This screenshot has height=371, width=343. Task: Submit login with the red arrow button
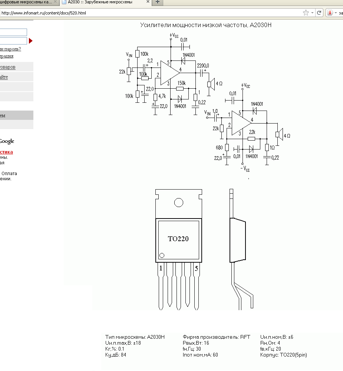click(30, 41)
